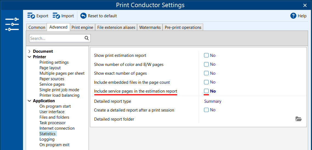Expand the Document tree node
This screenshot has height=150, width=312.
point(29,51)
